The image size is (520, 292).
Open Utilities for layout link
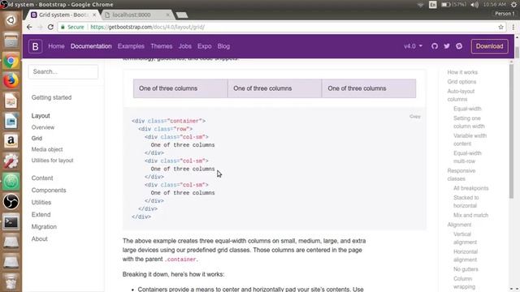[52, 161]
